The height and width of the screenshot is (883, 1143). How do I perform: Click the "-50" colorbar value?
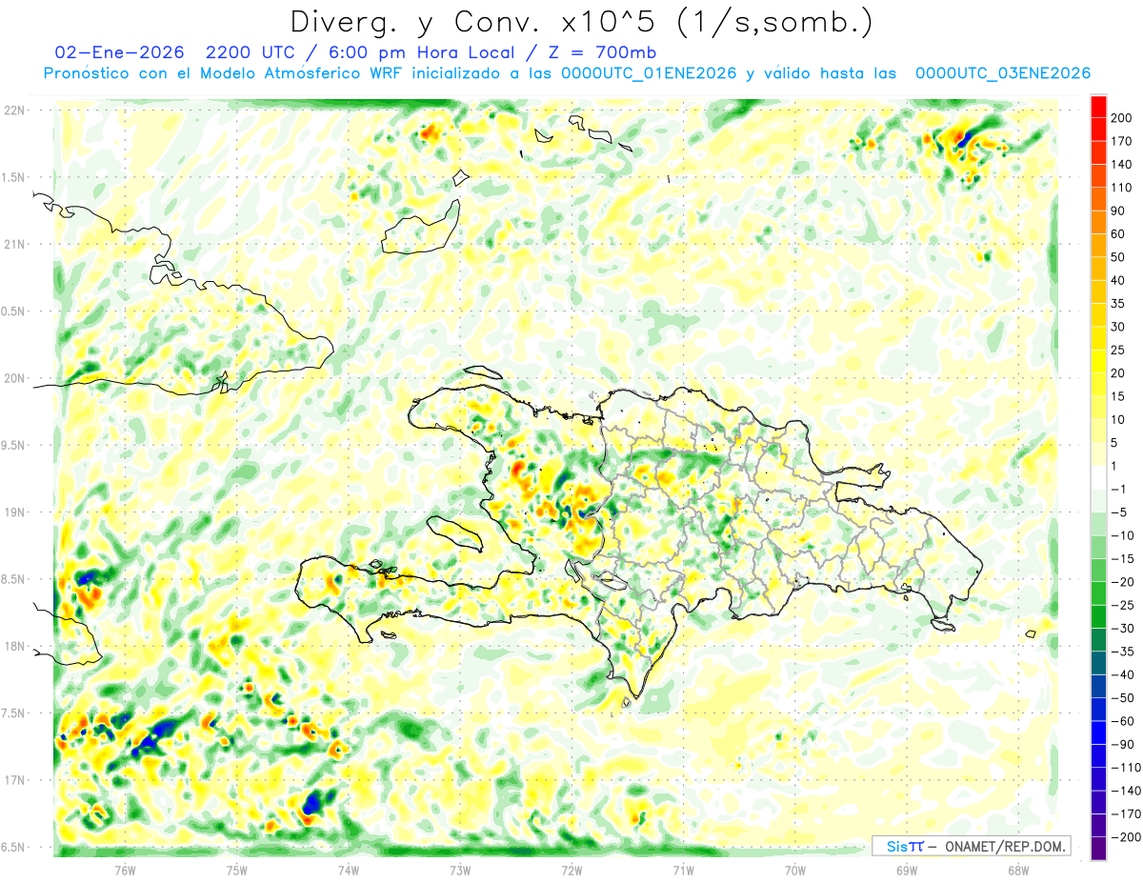1122,698
